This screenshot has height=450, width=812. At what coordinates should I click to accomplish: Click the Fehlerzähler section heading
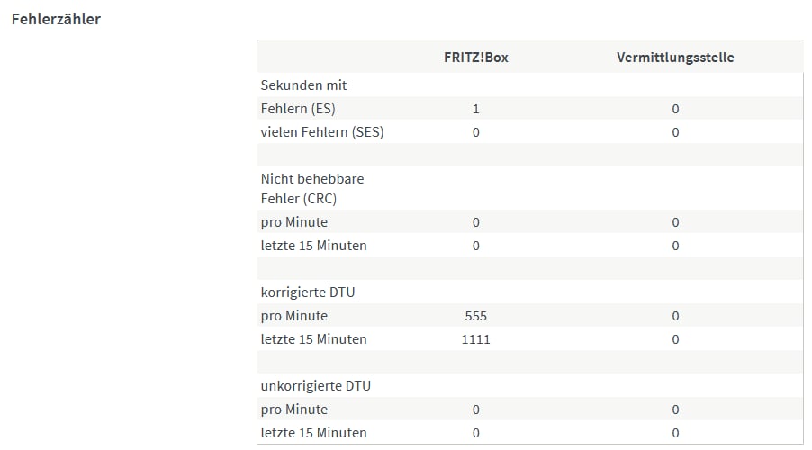(x=56, y=19)
